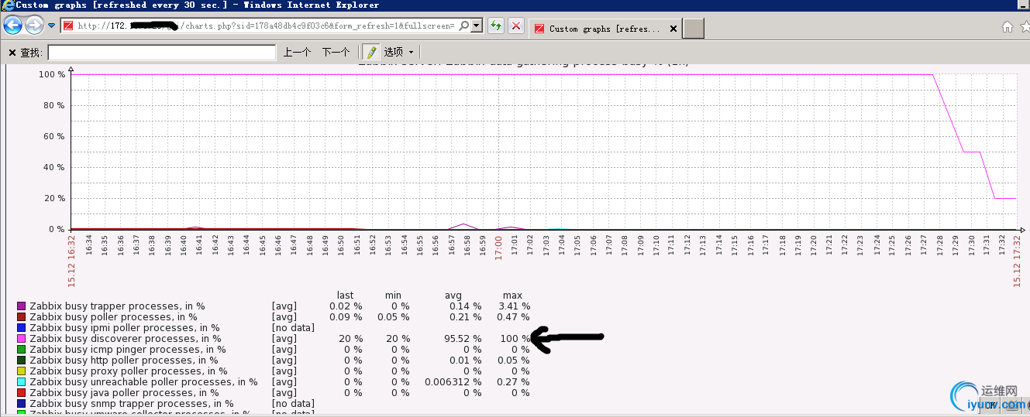Click the 60 % y-axis label

pos(55,136)
